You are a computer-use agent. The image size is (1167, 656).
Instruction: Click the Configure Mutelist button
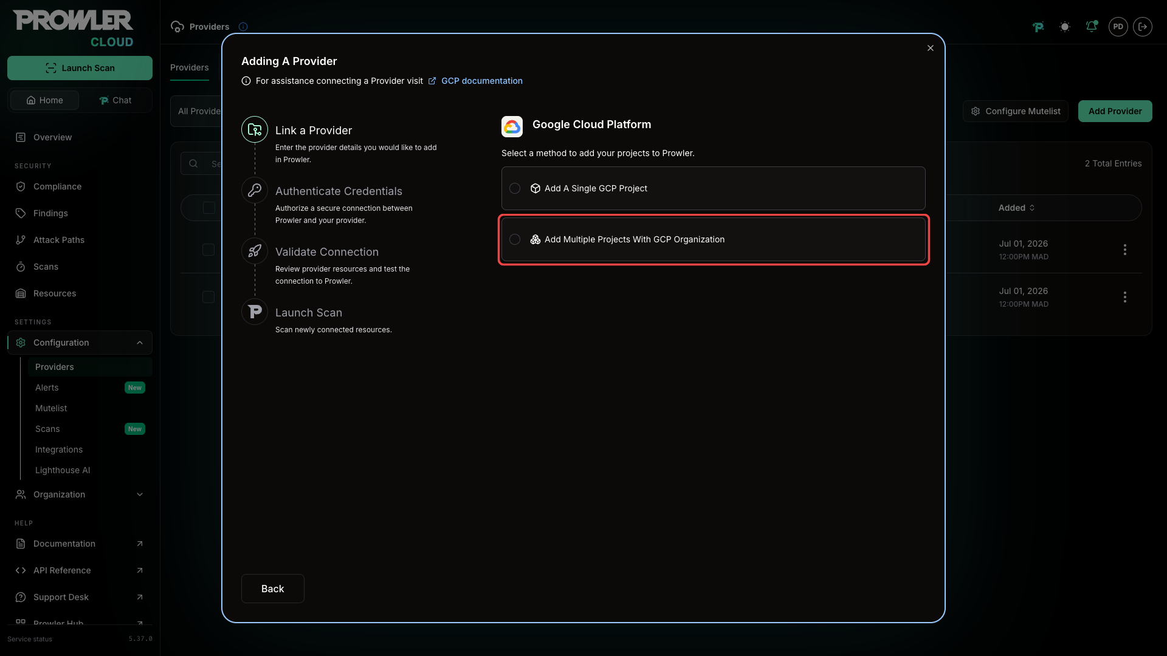(x=1015, y=111)
